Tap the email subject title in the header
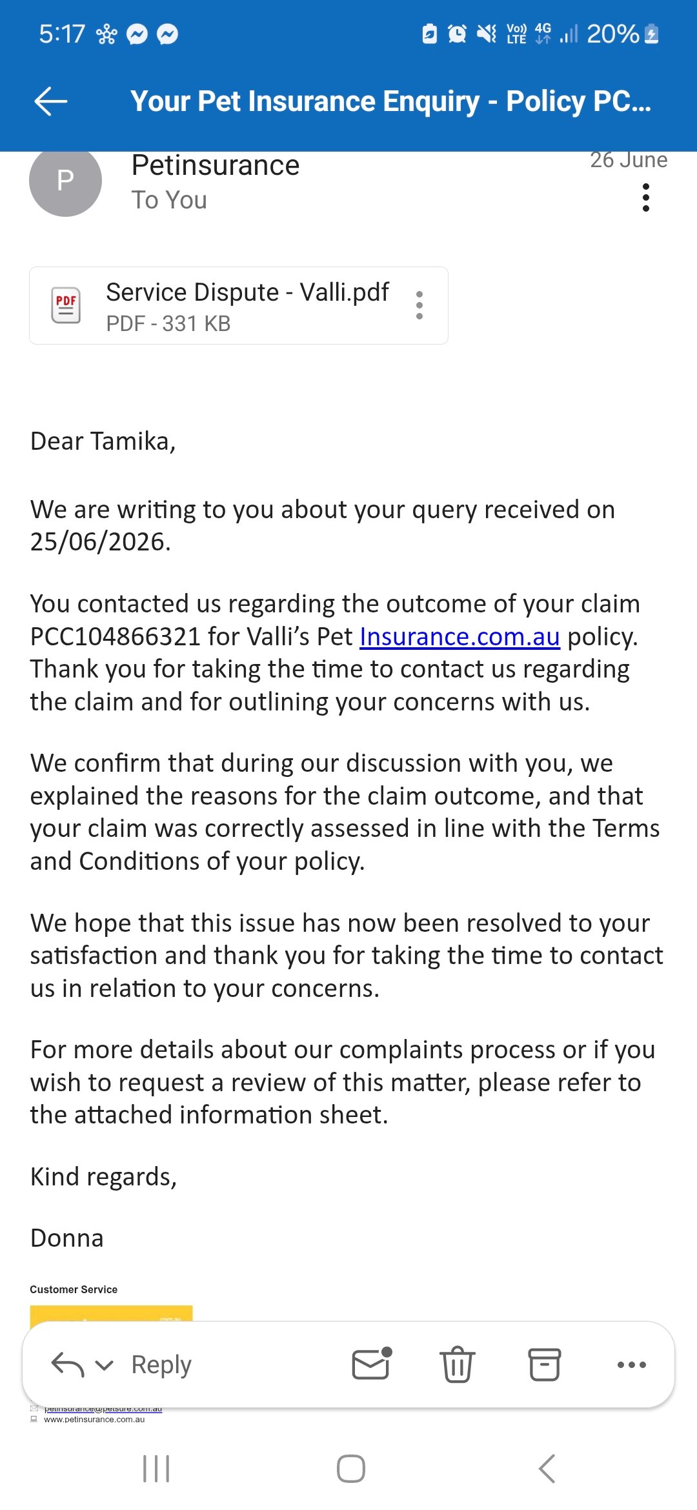The height and width of the screenshot is (1510, 697). click(x=391, y=101)
